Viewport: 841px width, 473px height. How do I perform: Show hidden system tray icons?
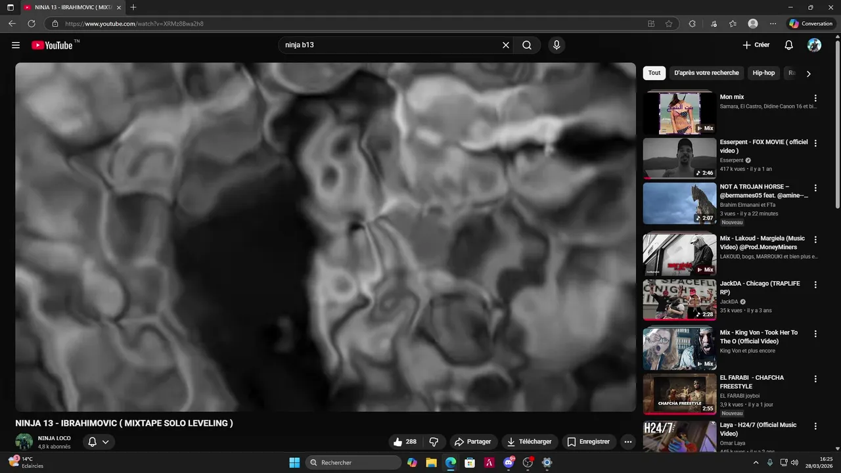coord(756,462)
